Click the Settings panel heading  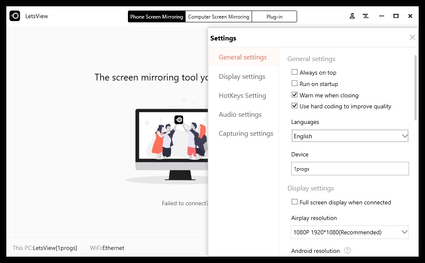223,38
